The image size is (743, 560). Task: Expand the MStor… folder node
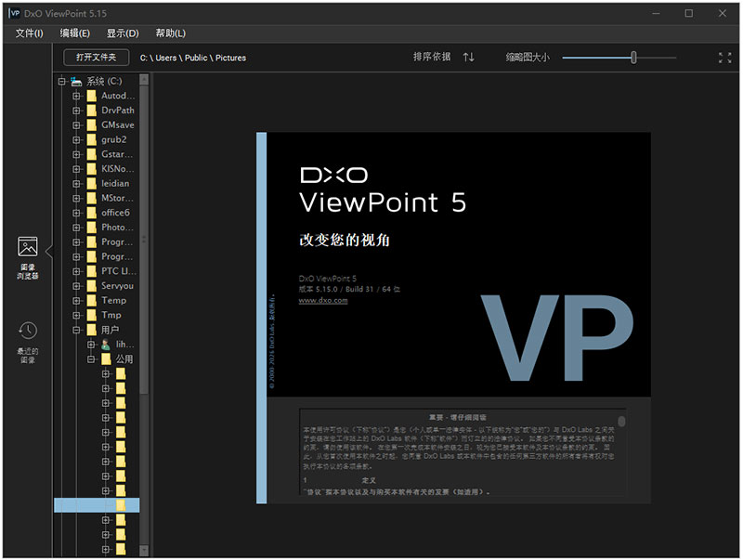[76, 199]
